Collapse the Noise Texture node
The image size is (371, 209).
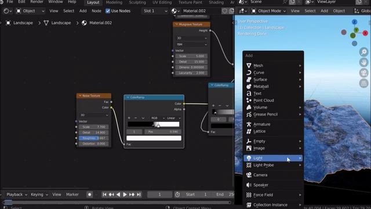coord(80,96)
